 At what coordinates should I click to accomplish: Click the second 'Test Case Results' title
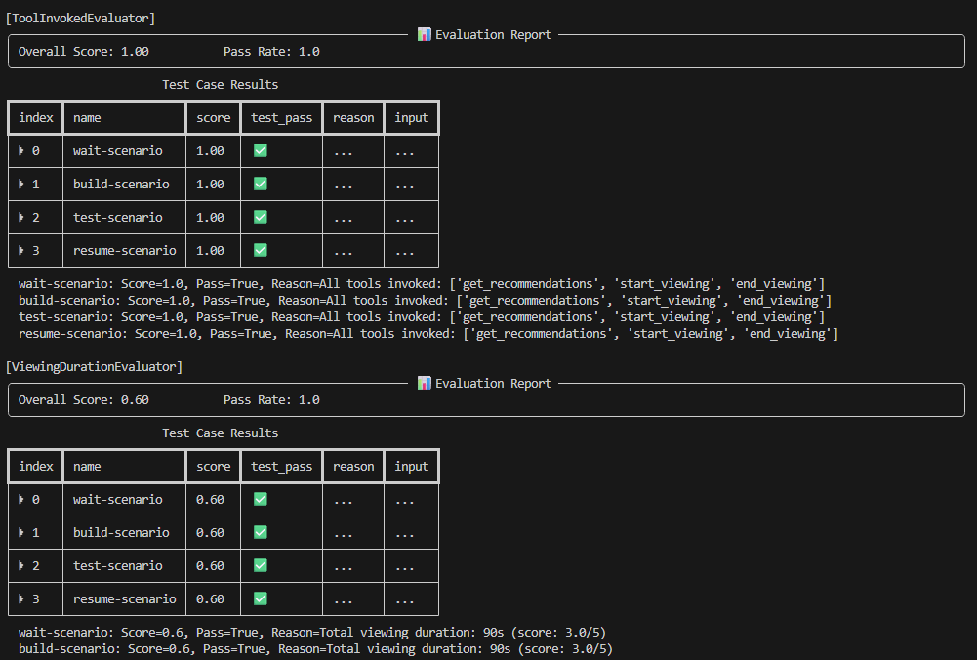pos(220,433)
